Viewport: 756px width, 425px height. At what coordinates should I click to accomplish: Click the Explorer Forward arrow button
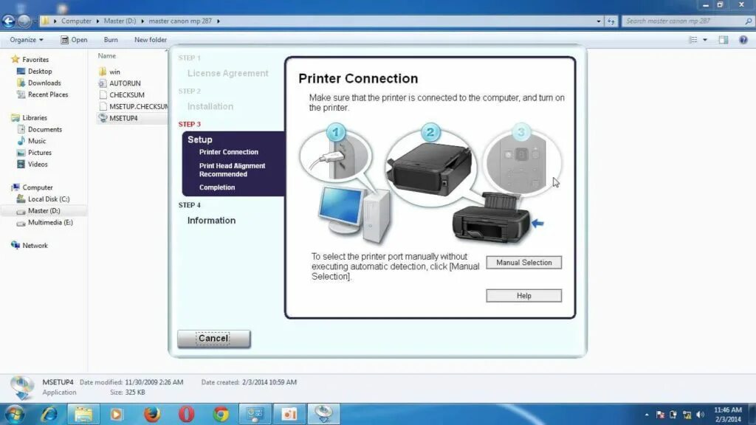24,21
